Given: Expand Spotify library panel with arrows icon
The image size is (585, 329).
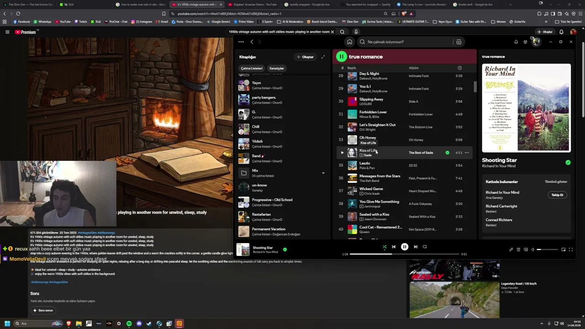Looking at the screenshot, I should (x=323, y=57).
